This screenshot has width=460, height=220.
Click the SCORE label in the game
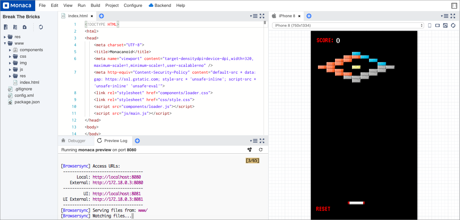point(325,40)
